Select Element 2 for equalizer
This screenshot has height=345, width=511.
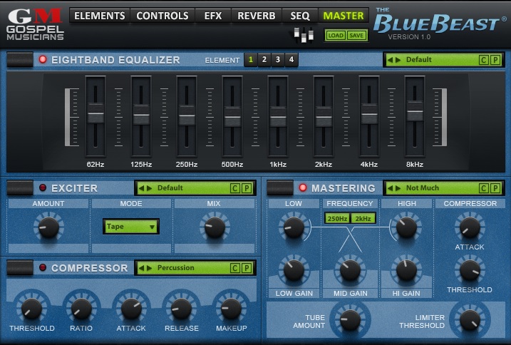point(264,60)
